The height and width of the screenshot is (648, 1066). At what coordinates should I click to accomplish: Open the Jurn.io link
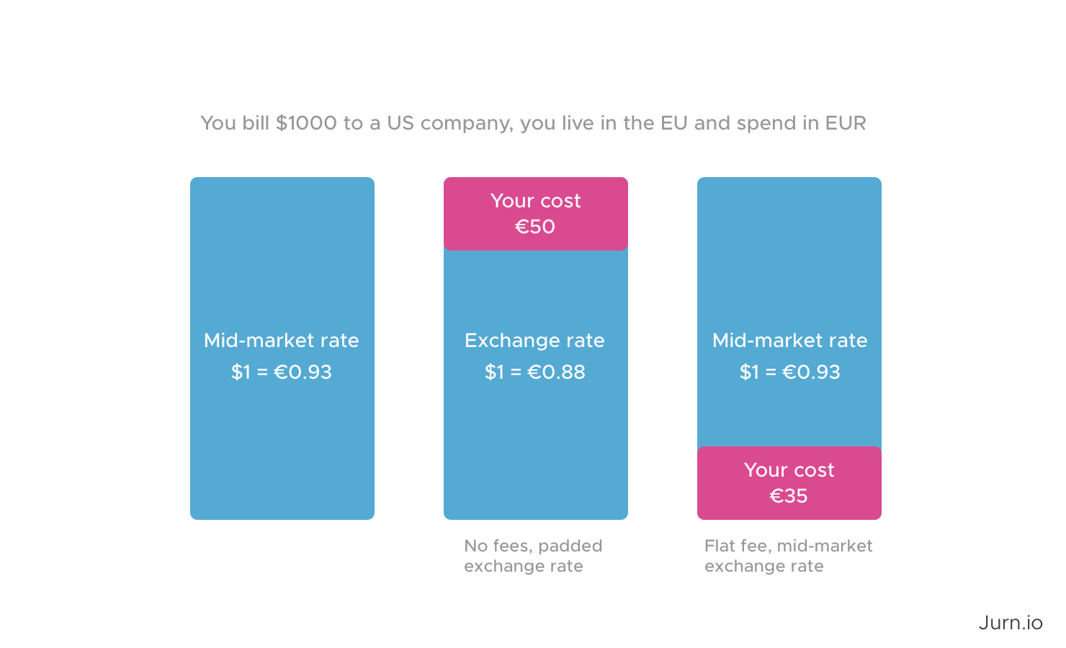pos(1010,623)
